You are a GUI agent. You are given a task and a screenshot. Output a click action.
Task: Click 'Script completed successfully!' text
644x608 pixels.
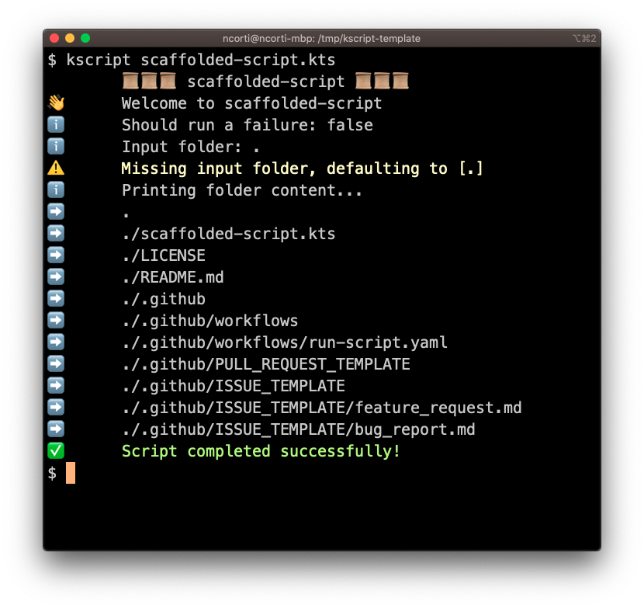[x=261, y=451]
